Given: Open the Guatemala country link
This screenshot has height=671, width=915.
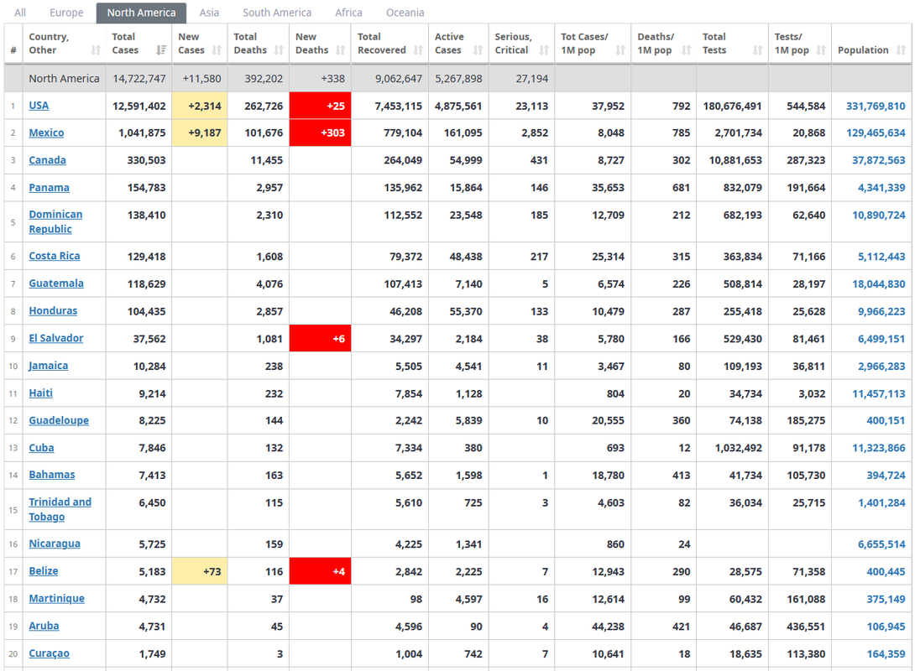Looking at the screenshot, I should tap(56, 283).
